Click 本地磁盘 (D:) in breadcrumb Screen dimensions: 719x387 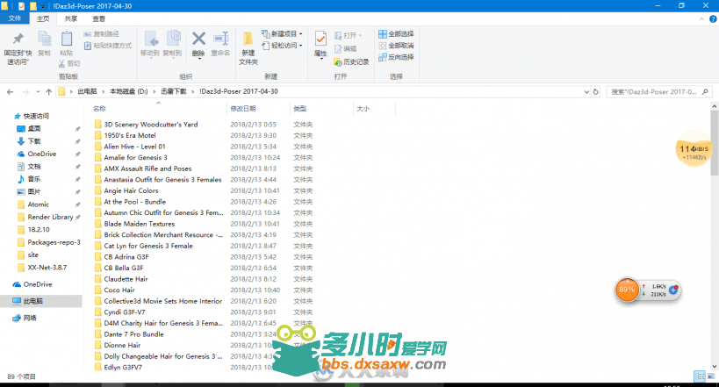(x=129, y=92)
